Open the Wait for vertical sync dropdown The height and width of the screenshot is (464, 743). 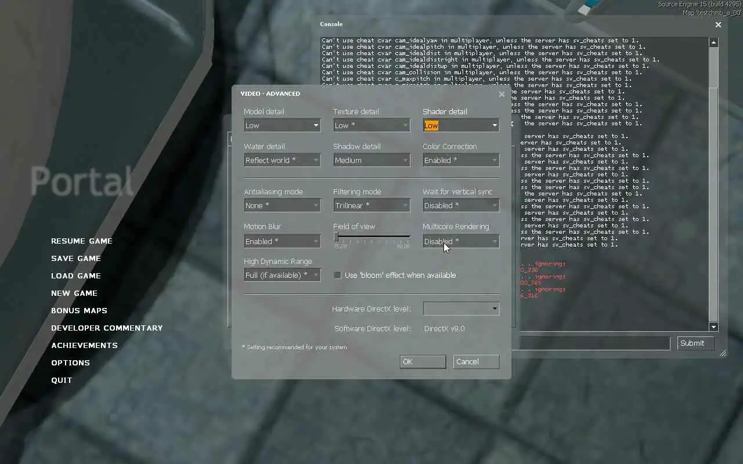[x=461, y=205]
